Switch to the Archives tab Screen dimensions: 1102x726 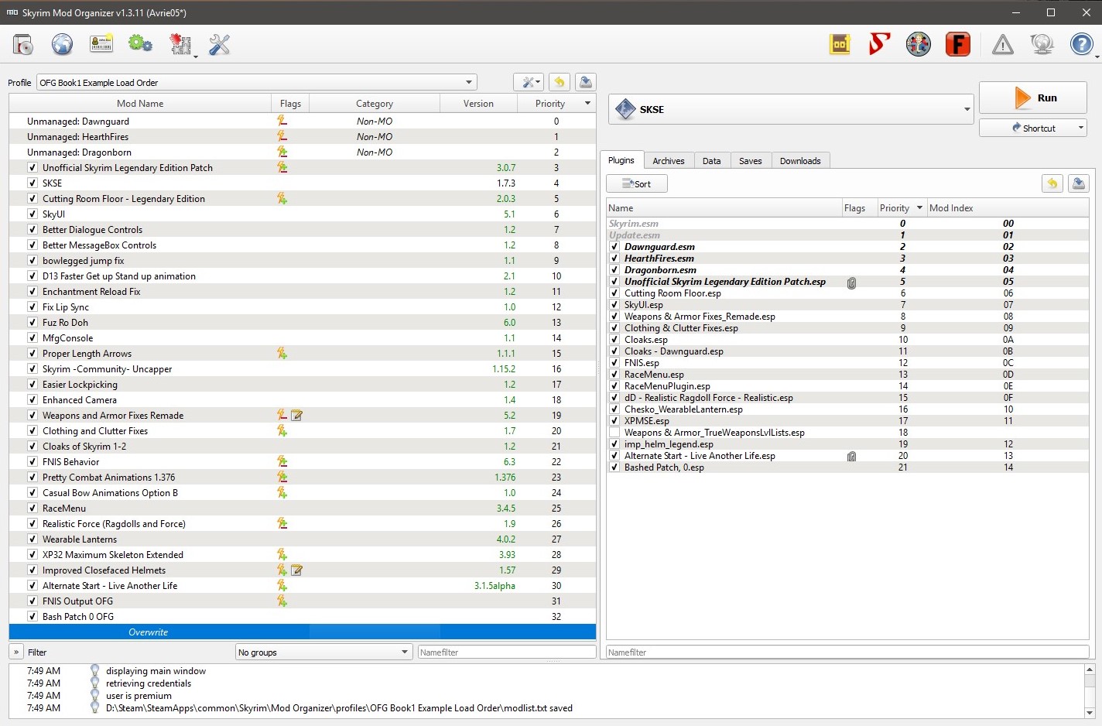point(669,161)
